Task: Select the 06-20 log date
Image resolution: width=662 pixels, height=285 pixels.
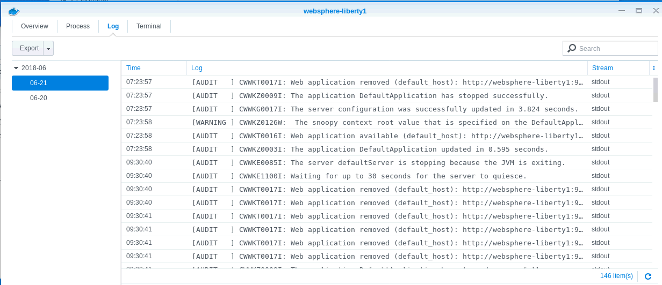Action: 38,98
